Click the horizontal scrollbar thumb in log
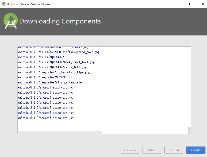207x157 pixels. tap(60, 132)
